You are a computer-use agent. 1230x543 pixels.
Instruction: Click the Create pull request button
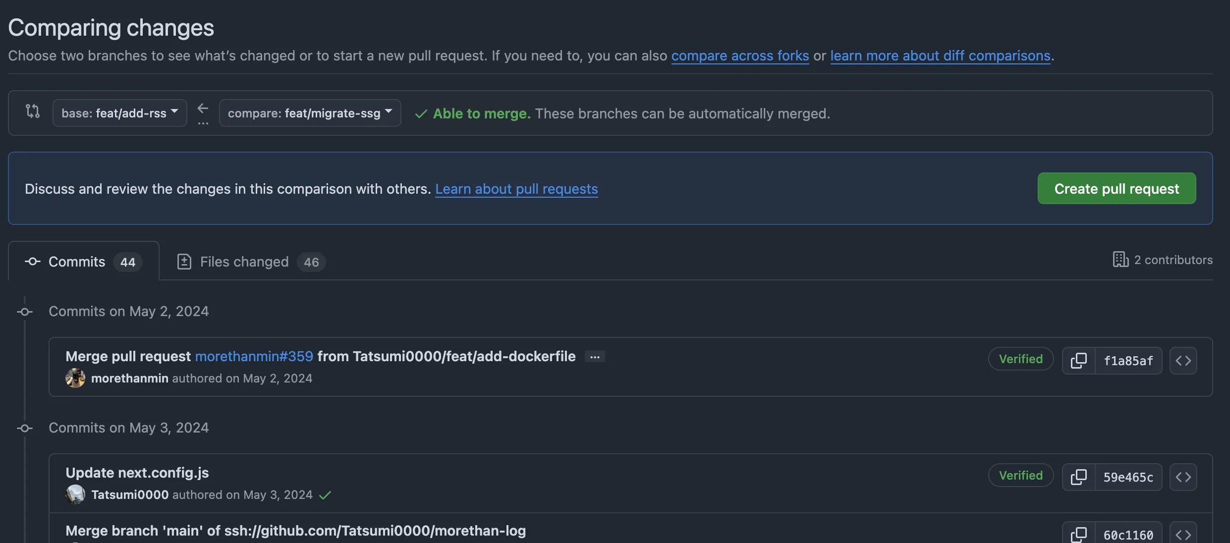(1117, 188)
